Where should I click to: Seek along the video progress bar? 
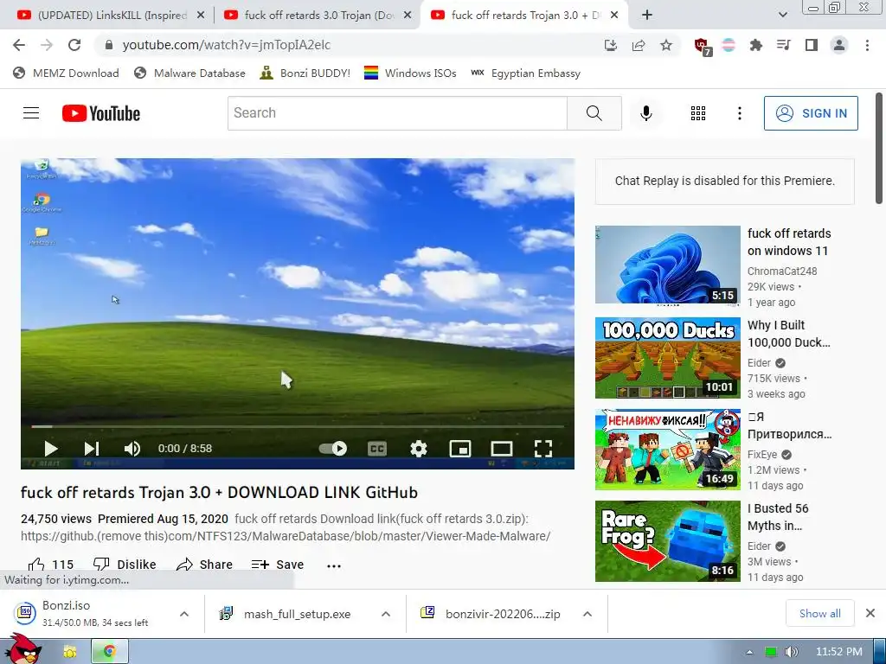(x=298, y=427)
